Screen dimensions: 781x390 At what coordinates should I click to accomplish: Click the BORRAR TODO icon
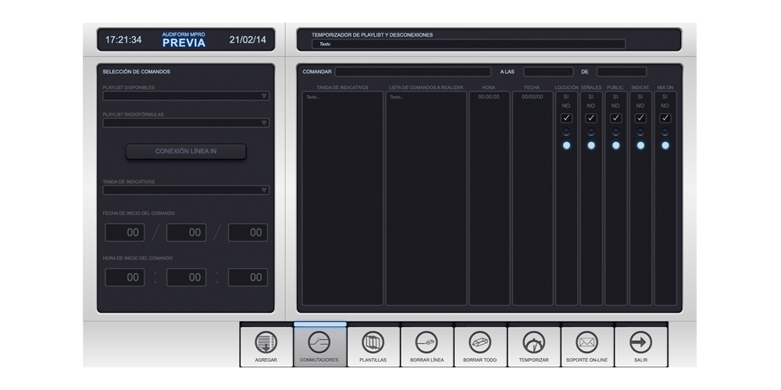coord(480,342)
